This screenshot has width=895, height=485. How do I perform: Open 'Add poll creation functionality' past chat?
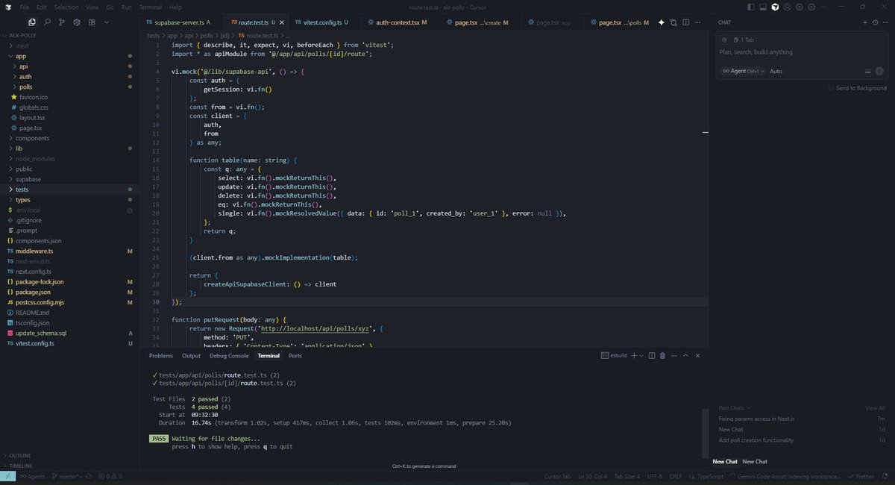point(756,440)
